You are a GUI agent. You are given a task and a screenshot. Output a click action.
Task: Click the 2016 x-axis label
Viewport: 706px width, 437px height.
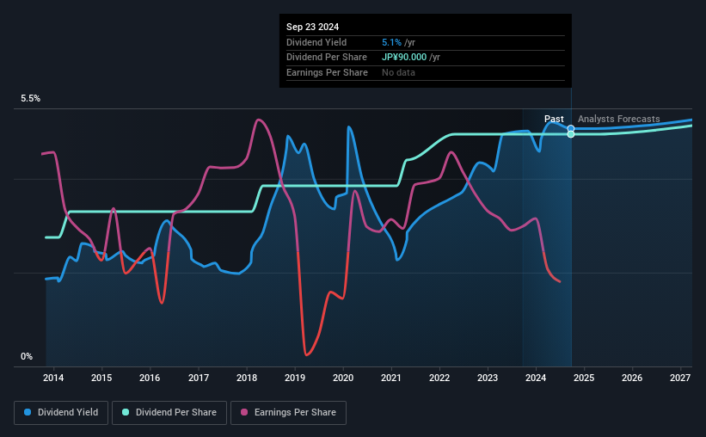tap(150, 378)
